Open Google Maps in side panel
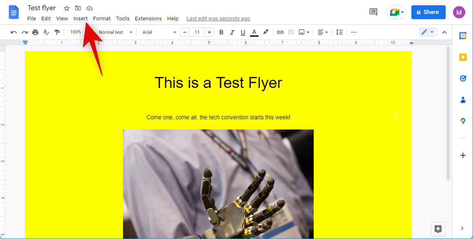Viewport: 473px width, 239px height. pos(463,121)
